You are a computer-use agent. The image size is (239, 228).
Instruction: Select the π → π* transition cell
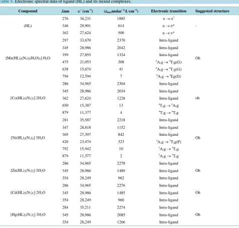(x=169, y=19)
